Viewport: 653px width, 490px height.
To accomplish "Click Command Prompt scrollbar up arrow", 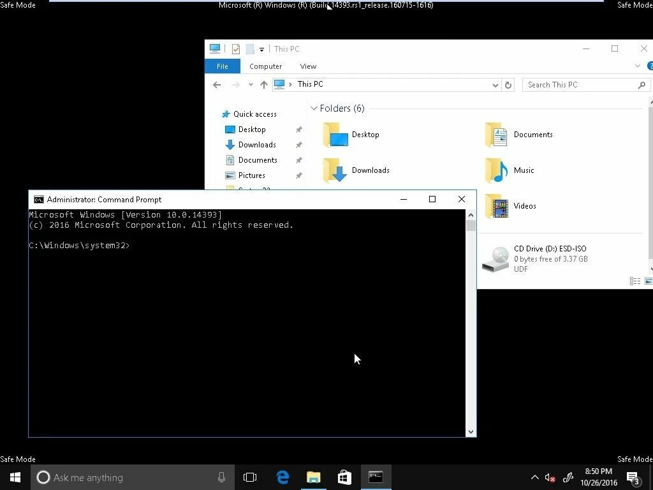I will point(471,215).
